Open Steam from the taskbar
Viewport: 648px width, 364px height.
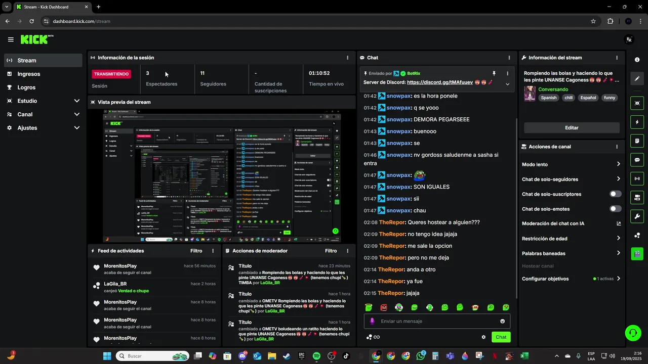287,356
